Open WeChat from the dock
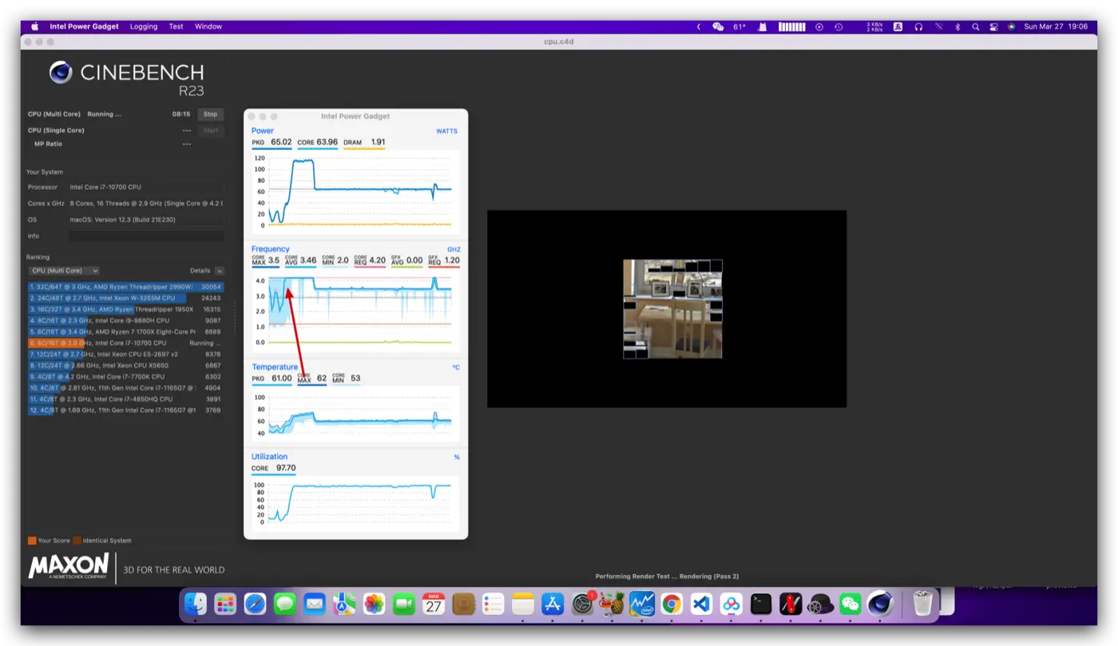This screenshot has width=1118, height=646. (850, 604)
